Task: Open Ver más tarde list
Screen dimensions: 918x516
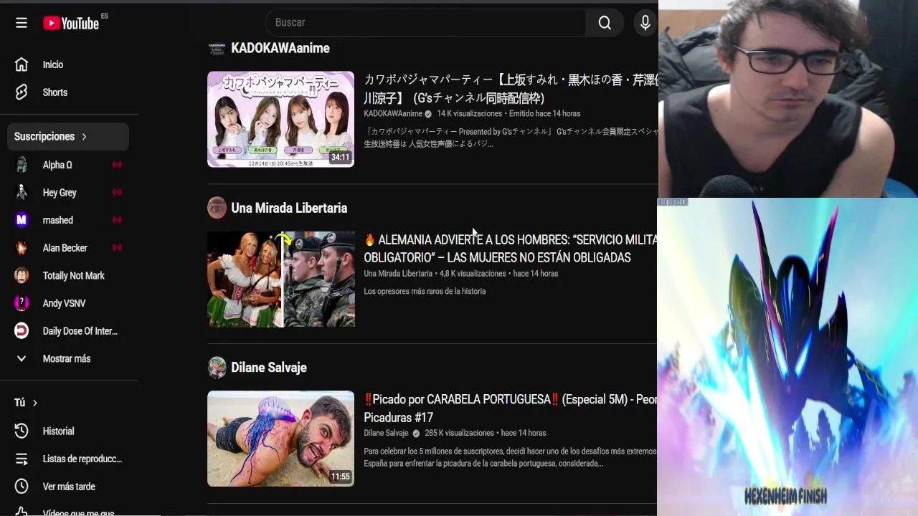Action: click(68, 487)
